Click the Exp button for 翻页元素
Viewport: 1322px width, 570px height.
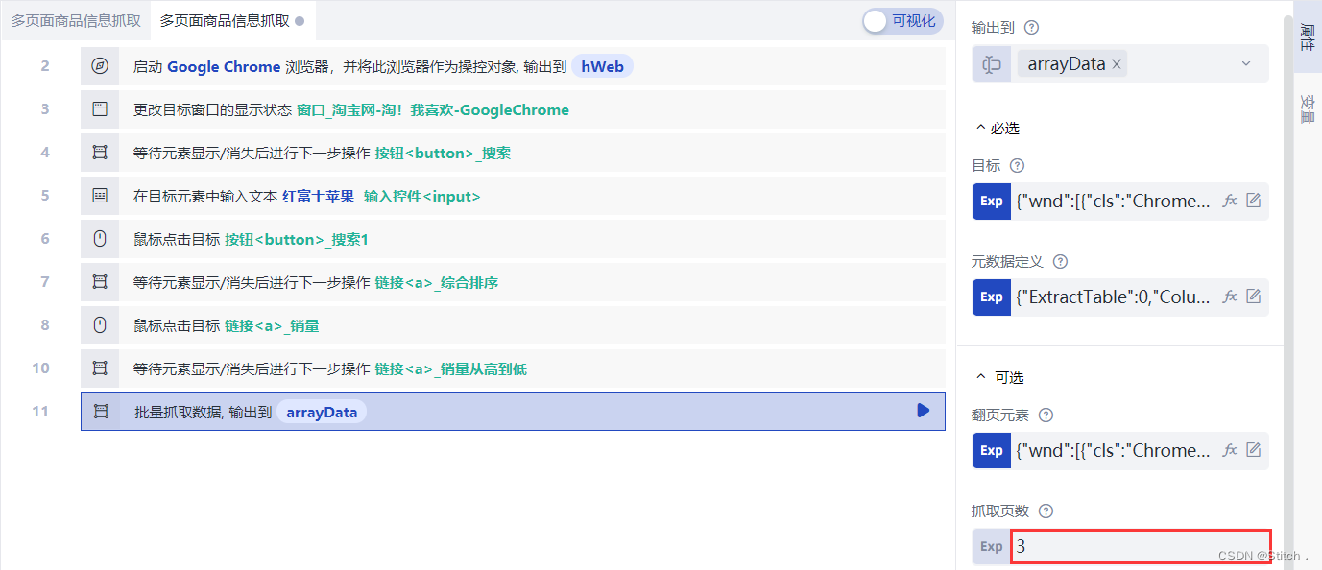[991, 449]
